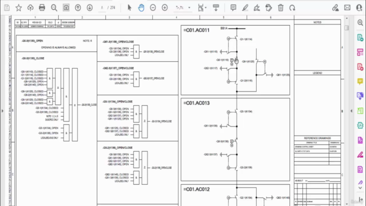Open the page fit options arrow

(x=206, y=7)
